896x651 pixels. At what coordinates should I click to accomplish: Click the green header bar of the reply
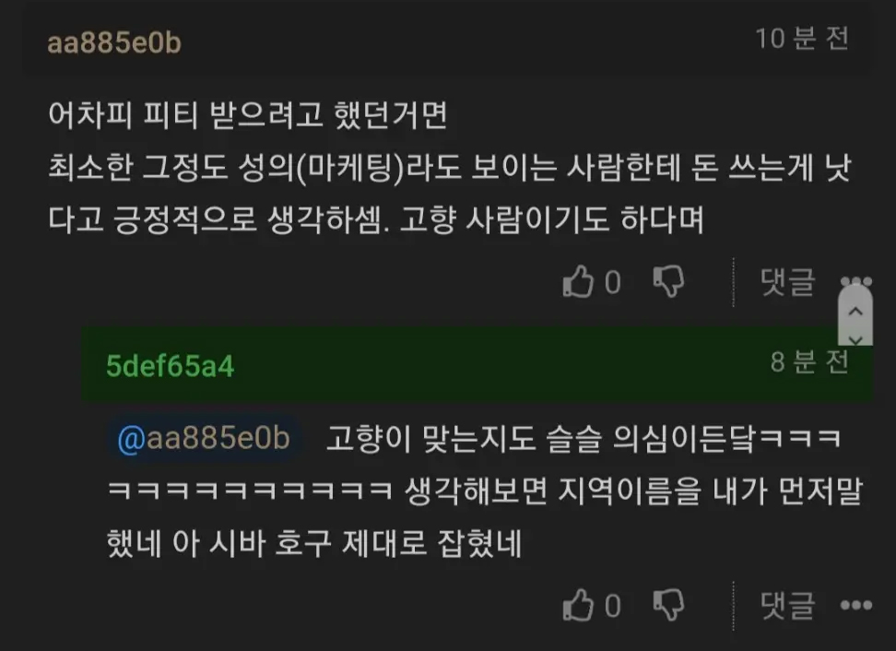click(x=477, y=364)
